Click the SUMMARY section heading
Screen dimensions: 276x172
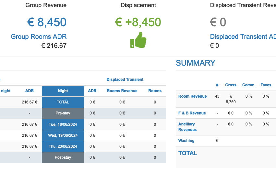pyautogui.click(x=196, y=63)
